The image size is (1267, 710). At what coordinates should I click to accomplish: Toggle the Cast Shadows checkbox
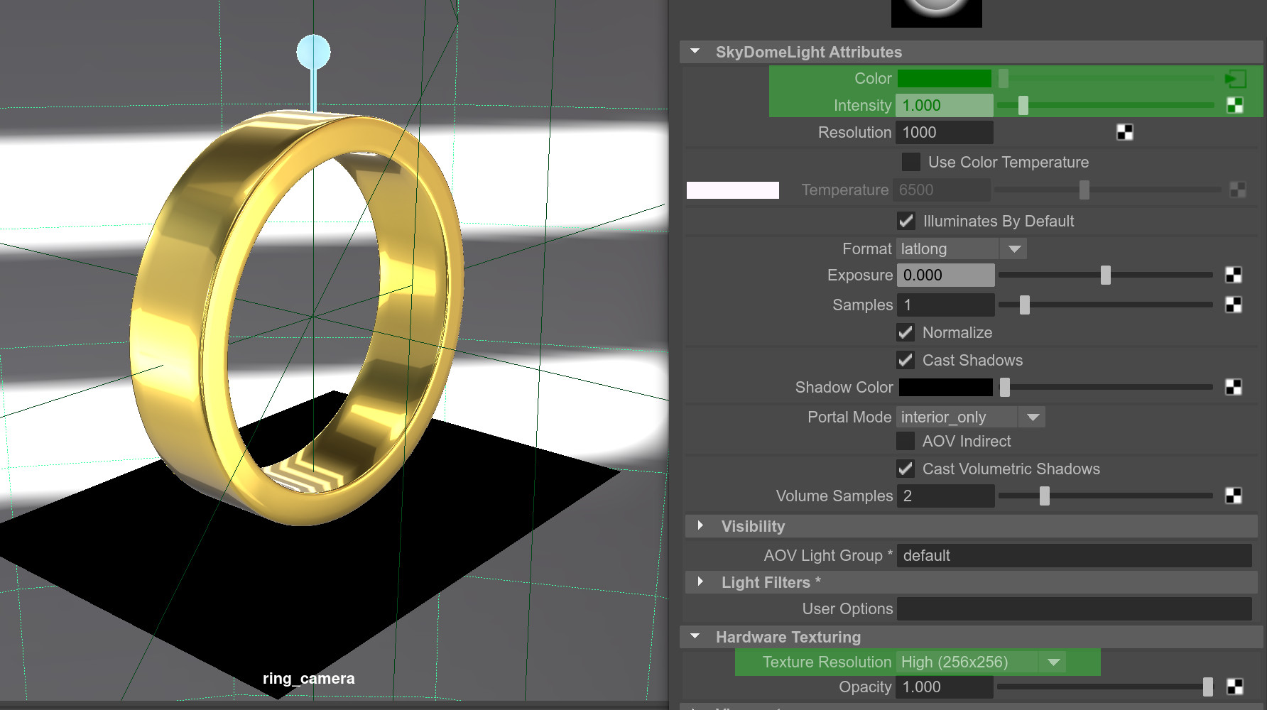(x=906, y=360)
